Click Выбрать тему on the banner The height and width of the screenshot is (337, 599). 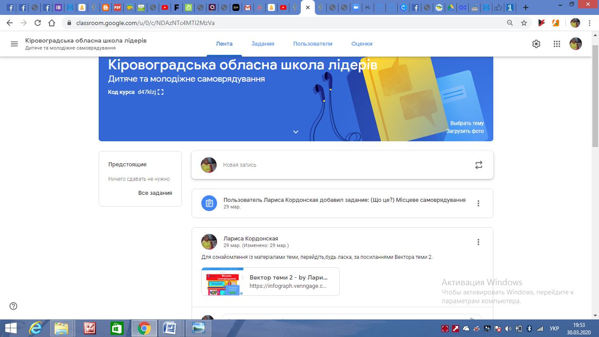pyautogui.click(x=467, y=123)
